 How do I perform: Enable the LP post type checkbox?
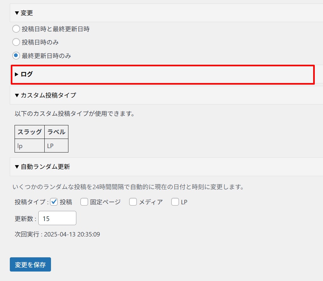coord(175,202)
